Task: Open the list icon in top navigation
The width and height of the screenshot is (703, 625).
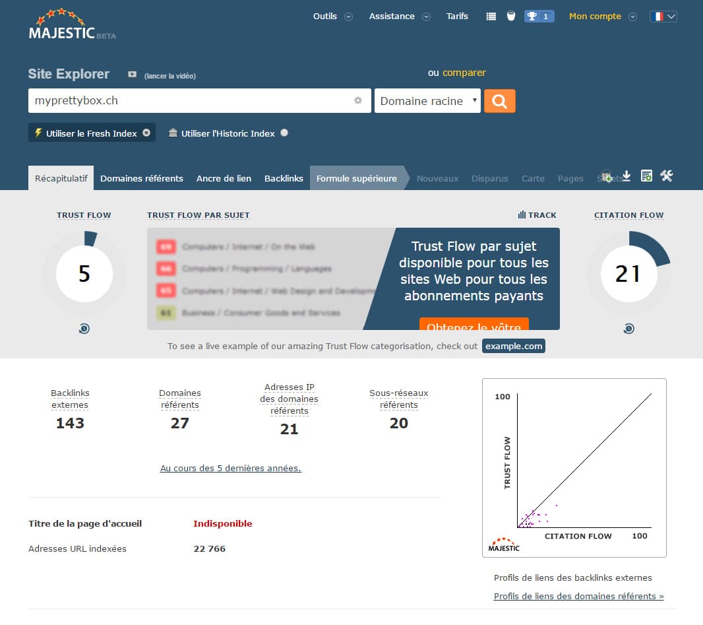Action: coord(491,16)
